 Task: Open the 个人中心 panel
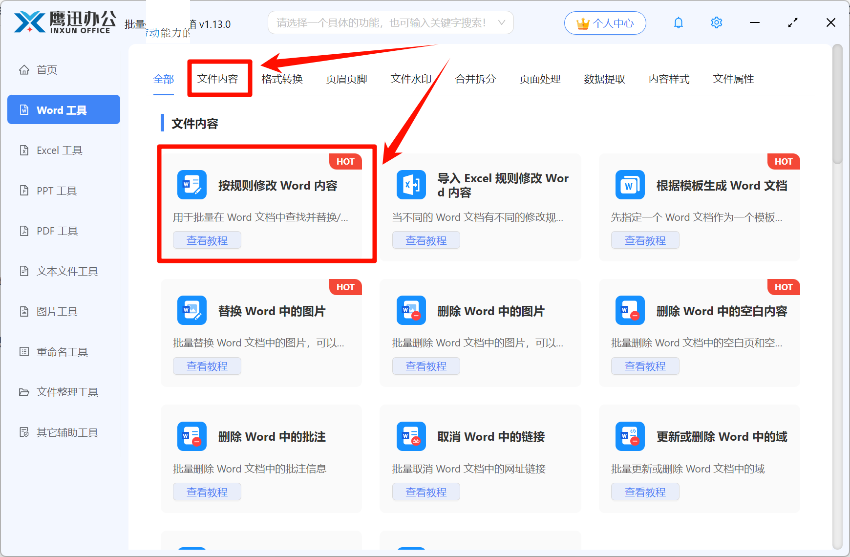605,22
